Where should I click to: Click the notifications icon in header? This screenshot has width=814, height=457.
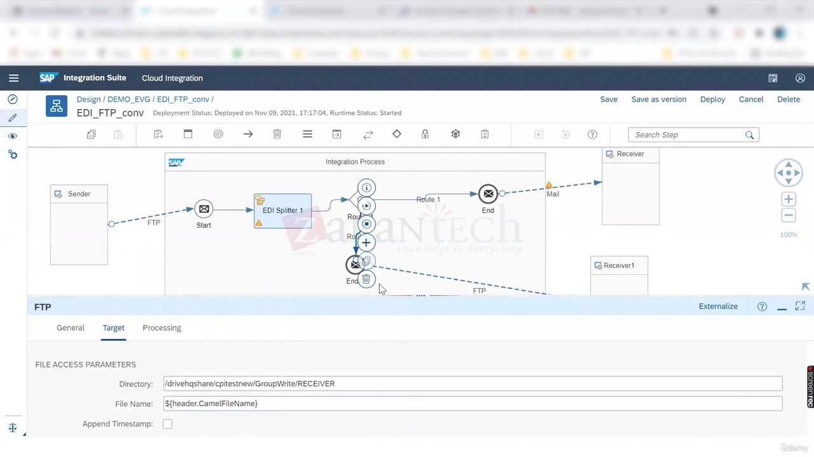click(773, 78)
